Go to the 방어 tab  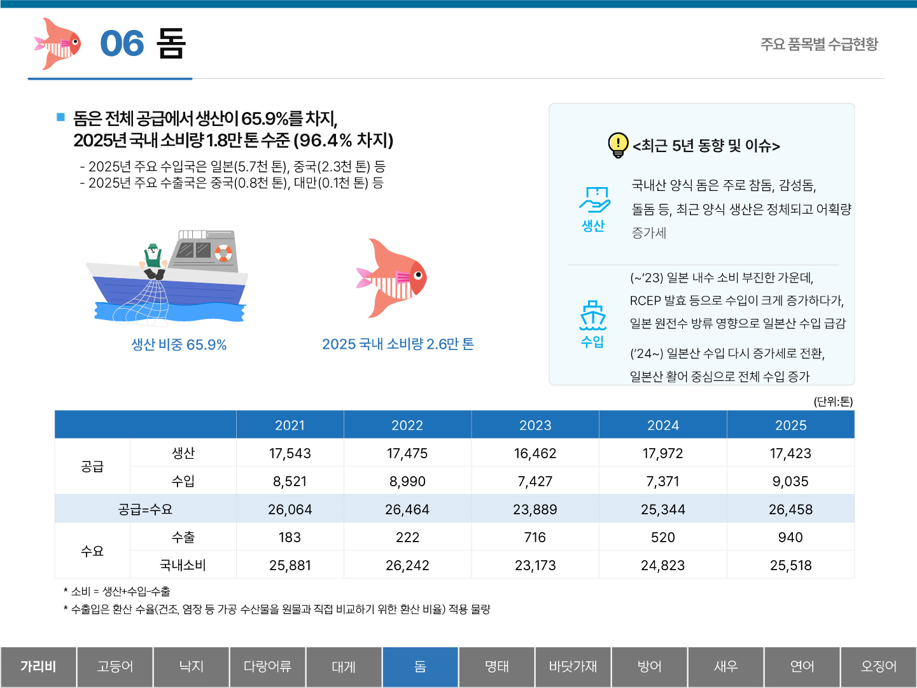pyautogui.click(x=649, y=666)
